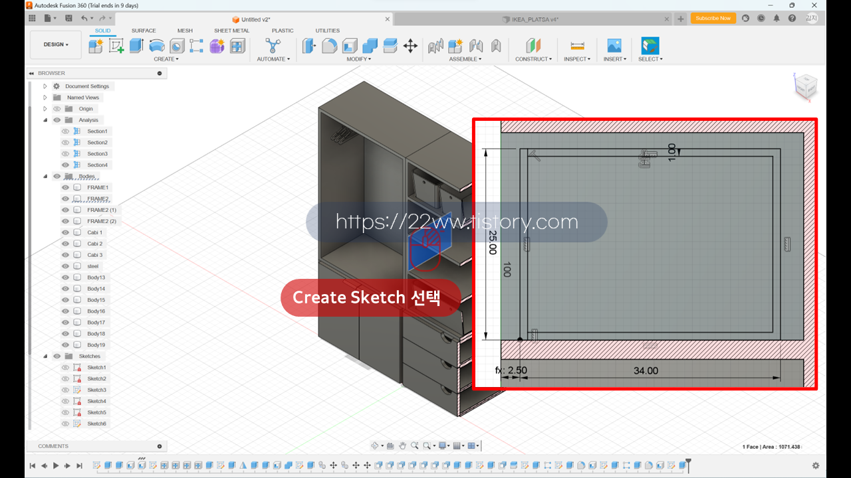The image size is (851, 478).
Task: Toggle visibility of Sketch6
Action: coord(65,424)
